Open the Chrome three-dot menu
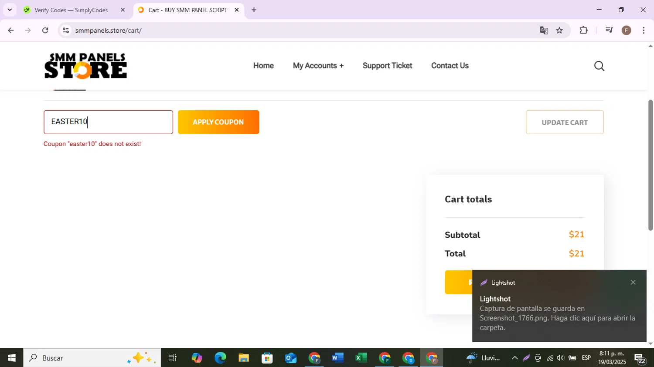654x367 pixels. pyautogui.click(x=644, y=30)
